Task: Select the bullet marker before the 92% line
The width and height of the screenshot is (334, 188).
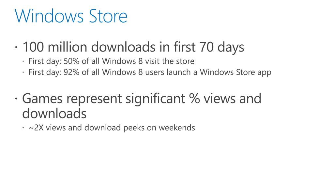Action: (23, 72)
